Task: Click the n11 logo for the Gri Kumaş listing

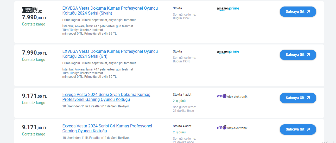Action: [222, 128]
